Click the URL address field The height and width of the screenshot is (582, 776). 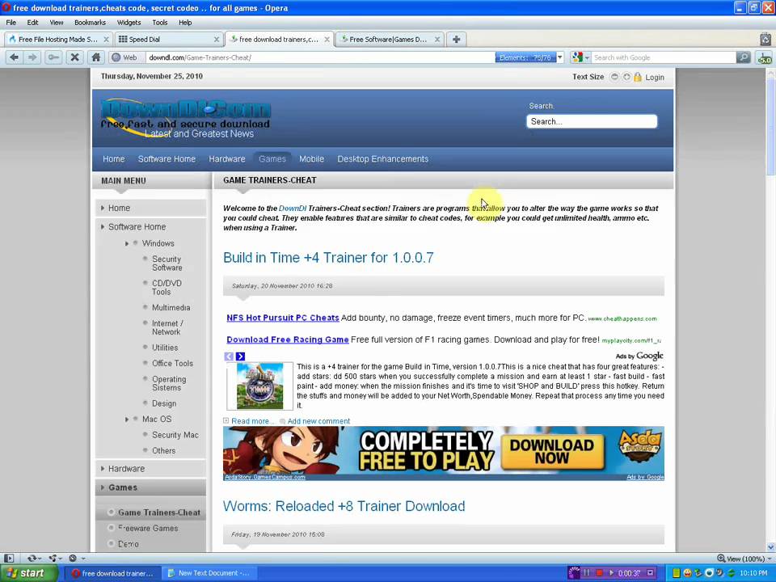(320, 58)
